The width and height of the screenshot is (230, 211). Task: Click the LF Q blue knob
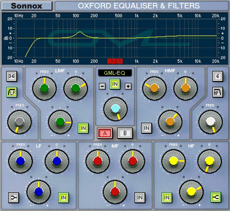[57, 161]
